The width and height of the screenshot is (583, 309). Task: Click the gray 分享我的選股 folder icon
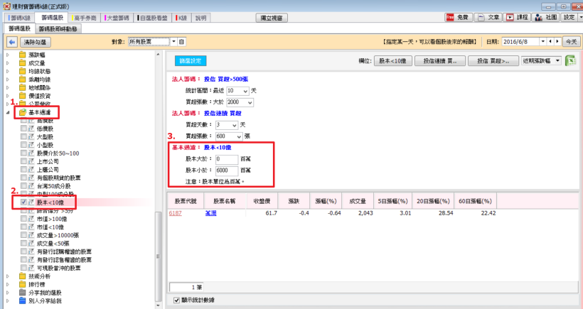point(23,292)
